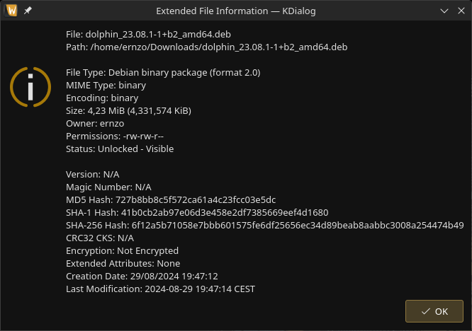Click the SHA-1 Hash value text
Viewport: 472px width, 331px height.
tap(225, 213)
